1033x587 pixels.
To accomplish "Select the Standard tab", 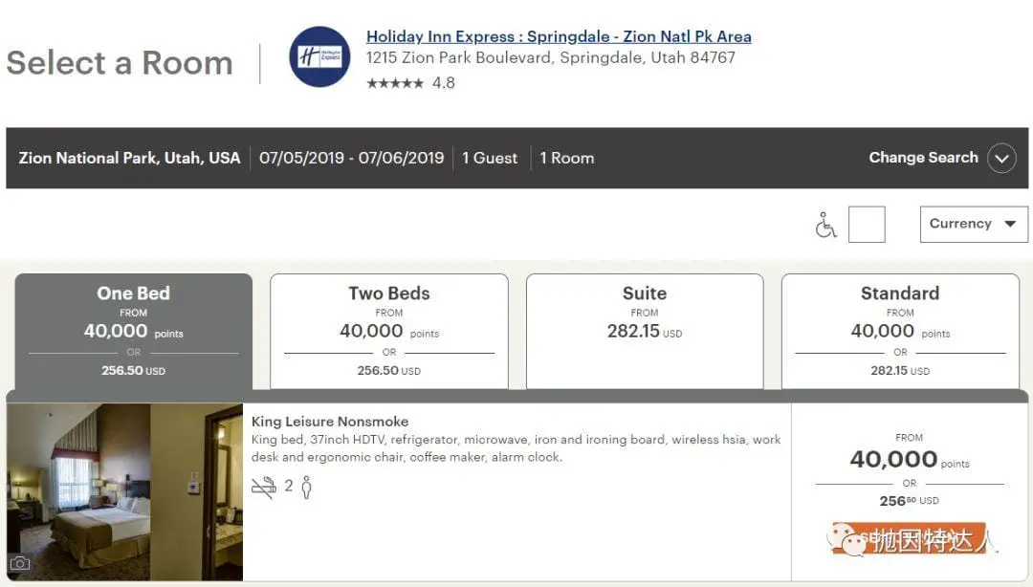I will [900, 332].
